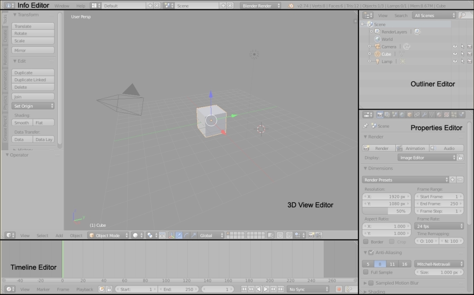Click the Modifiers wrench properties icon
This screenshot has width=474, height=295.
[x=424, y=115]
